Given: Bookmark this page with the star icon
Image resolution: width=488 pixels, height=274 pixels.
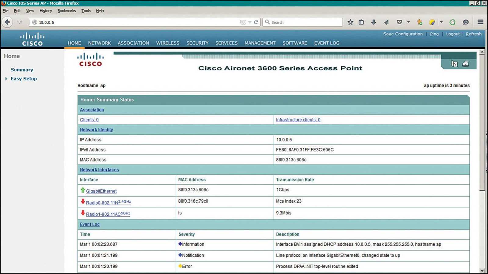Looking at the screenshot, I should tap(350, 22).
